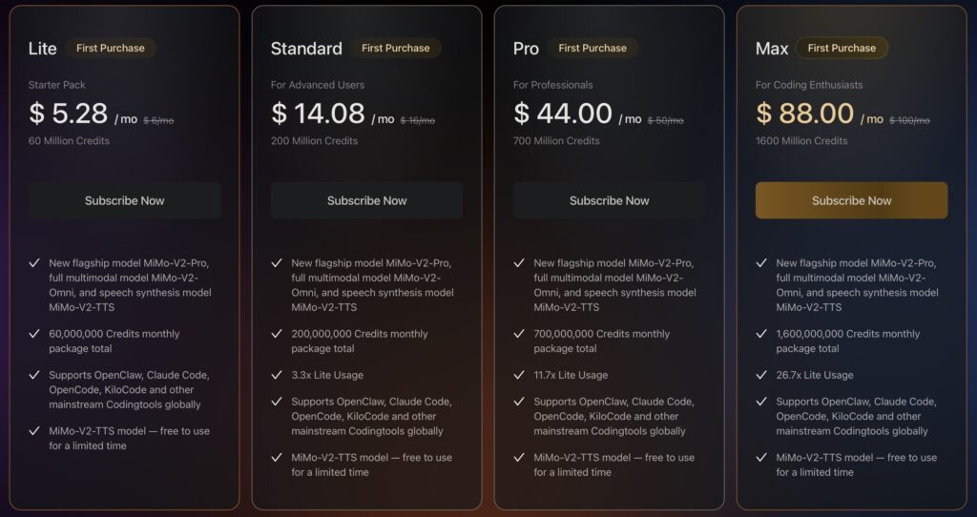Click the Pro plan First Purchase badge
This screenshot has height=517, width=977.
tap(592, 48)
